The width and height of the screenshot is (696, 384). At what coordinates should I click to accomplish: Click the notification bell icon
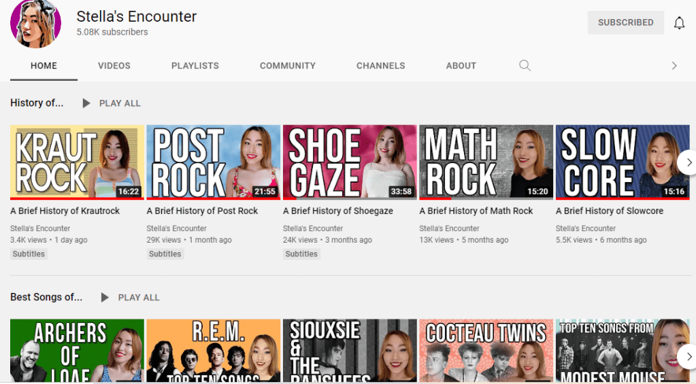click(x=679, y=23)
